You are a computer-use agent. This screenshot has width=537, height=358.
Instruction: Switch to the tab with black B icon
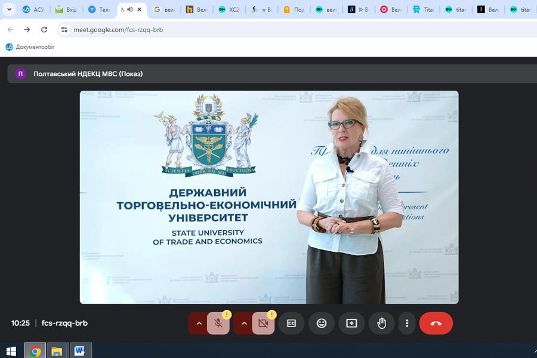click(x=359, y=10)
